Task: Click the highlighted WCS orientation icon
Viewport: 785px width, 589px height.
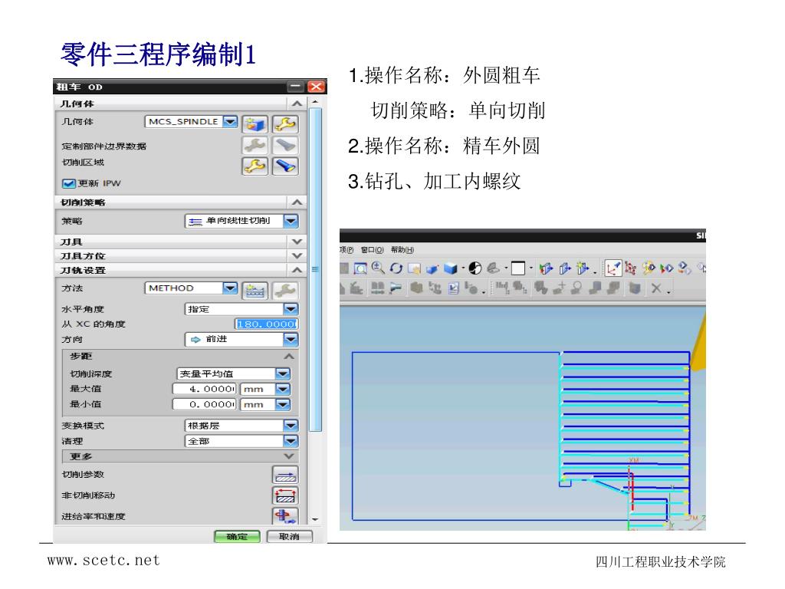Action: click(x=613, y=268)
